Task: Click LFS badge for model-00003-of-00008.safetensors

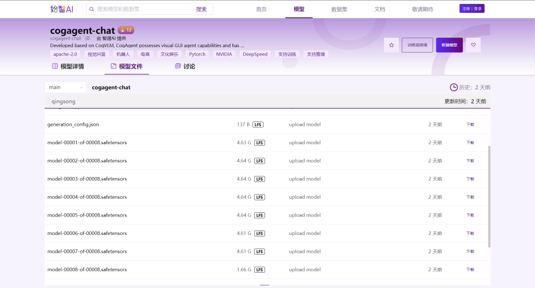Action: click(259, 179)
